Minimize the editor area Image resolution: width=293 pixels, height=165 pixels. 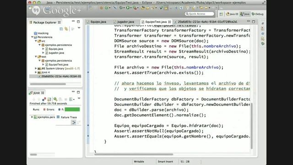248,21
